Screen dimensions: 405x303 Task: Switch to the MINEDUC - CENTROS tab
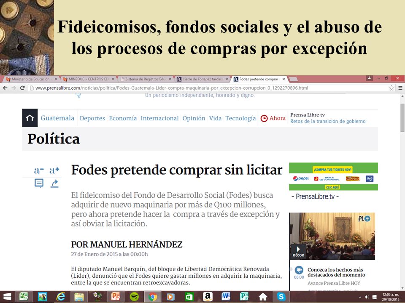[88, 79]
